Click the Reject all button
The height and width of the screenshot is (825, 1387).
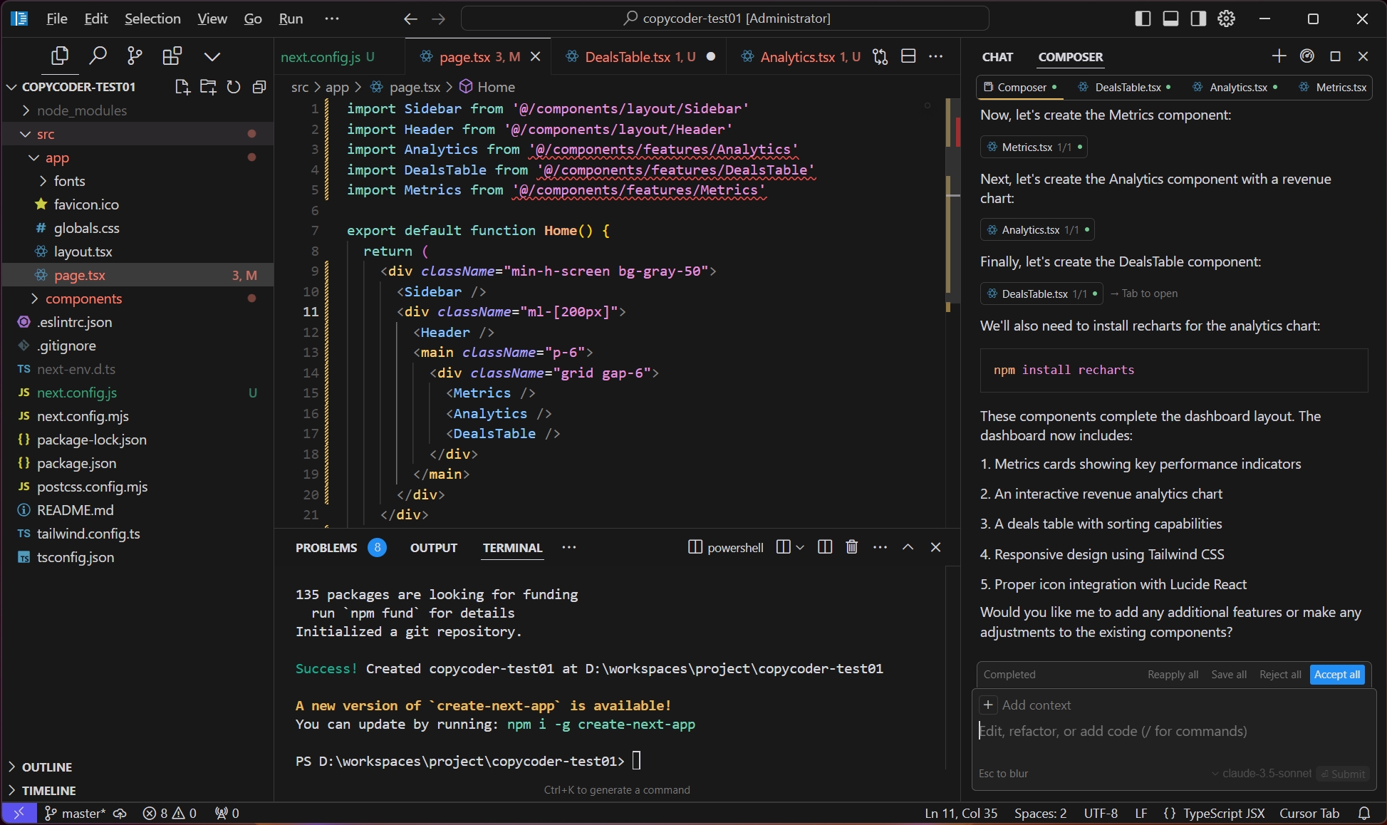click(1280, 675)
